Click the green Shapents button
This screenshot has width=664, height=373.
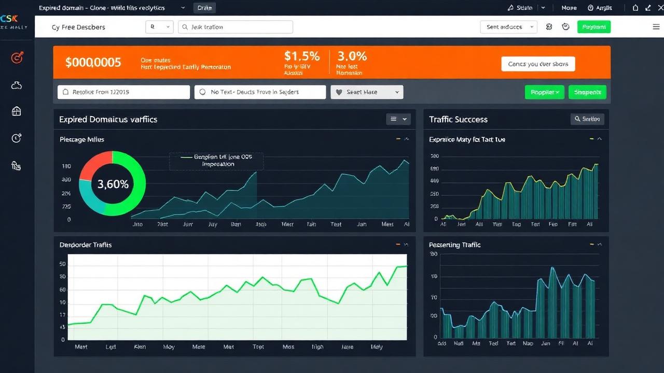point(587,92)
